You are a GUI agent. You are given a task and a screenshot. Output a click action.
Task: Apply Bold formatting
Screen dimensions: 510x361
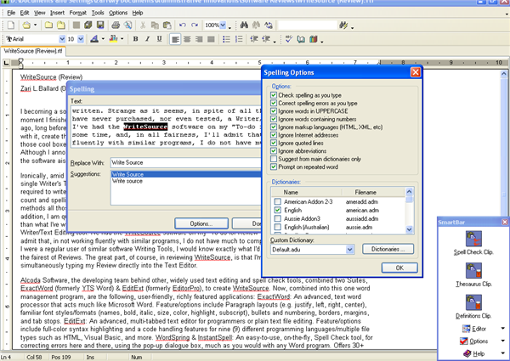pyautogui.click(x=136, y=39)
